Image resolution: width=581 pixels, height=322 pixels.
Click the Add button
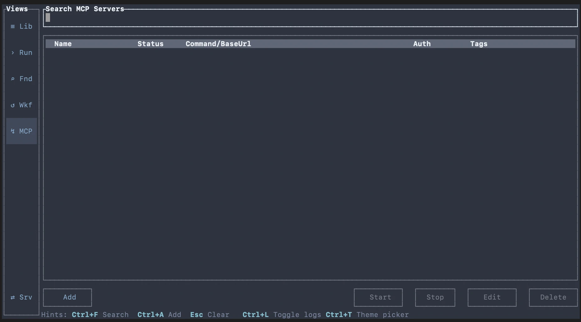point(67,297)
